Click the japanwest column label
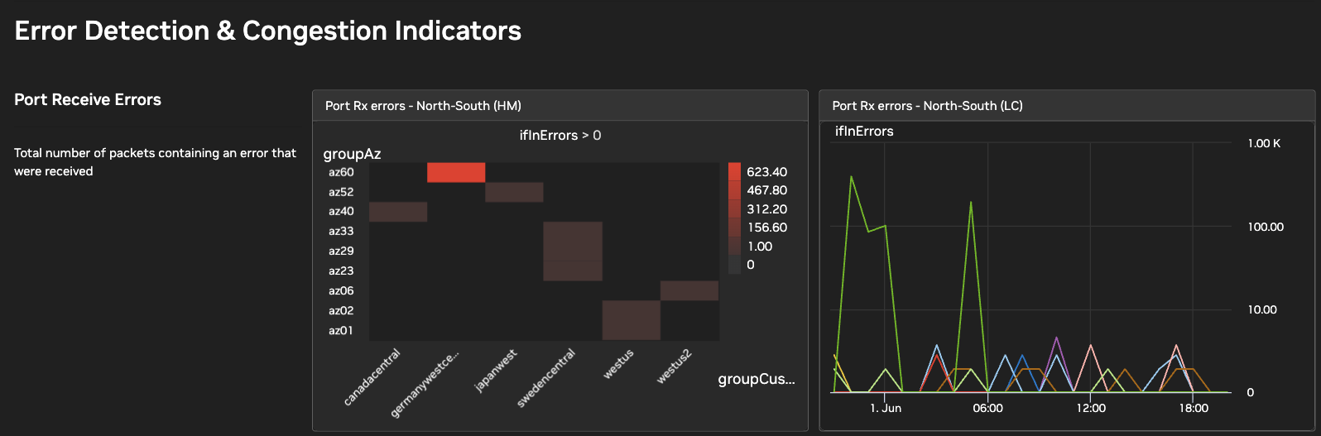Image resolution: width=1321 pixels, height=436 pixels. pyautogui.click(x=496, y=370)
